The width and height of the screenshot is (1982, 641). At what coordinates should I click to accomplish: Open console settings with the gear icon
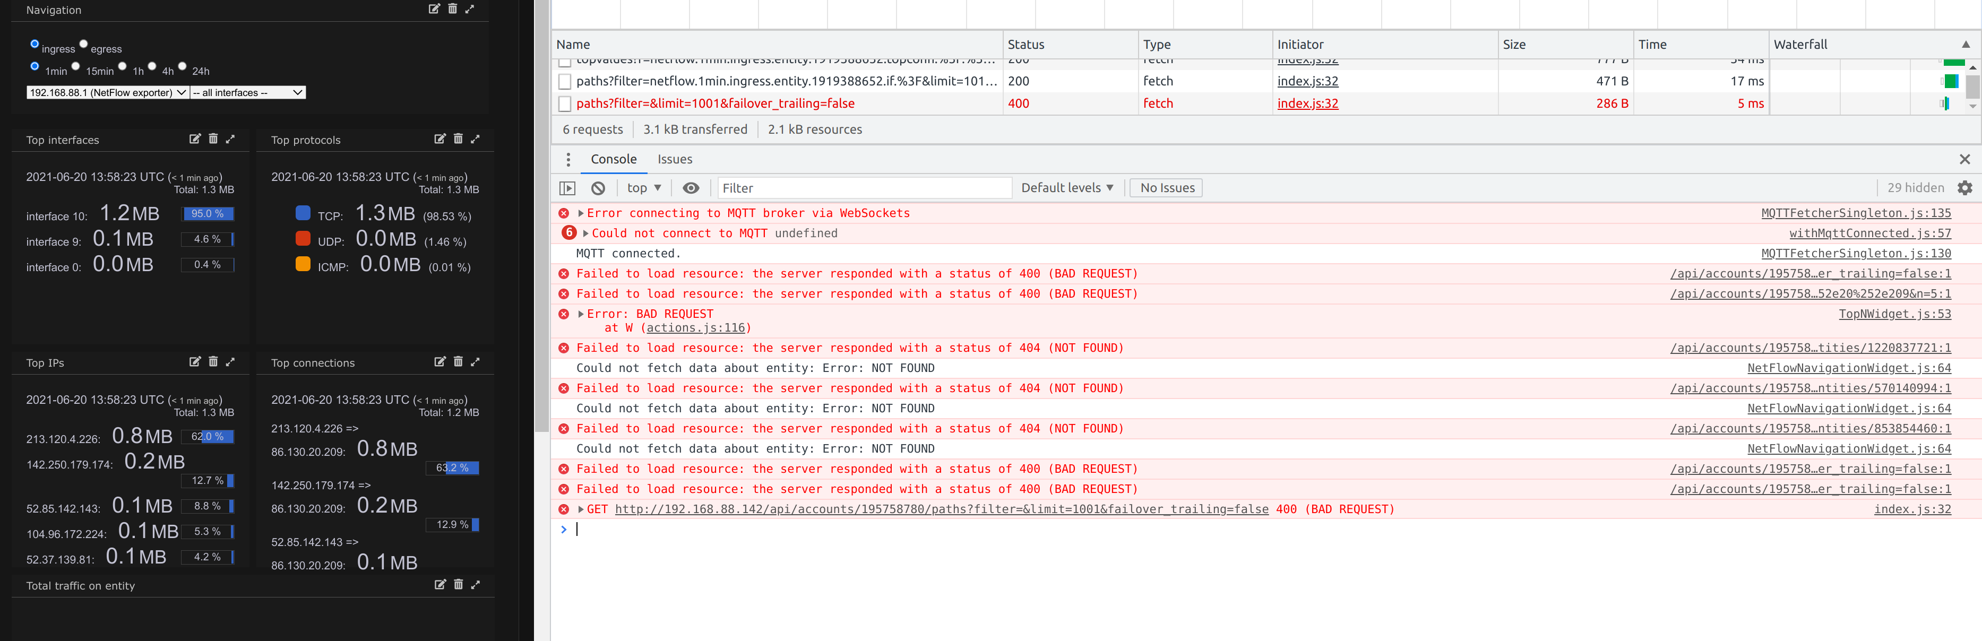point(1966,187)
